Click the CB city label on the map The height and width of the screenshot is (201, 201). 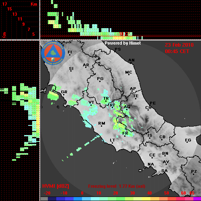[162, 137]
